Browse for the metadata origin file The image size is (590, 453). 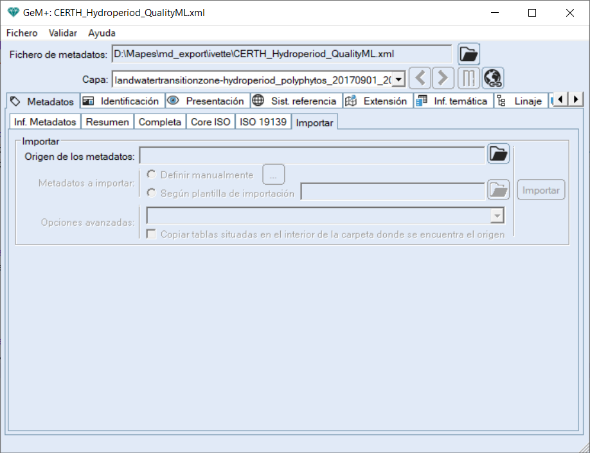point(498,155)
